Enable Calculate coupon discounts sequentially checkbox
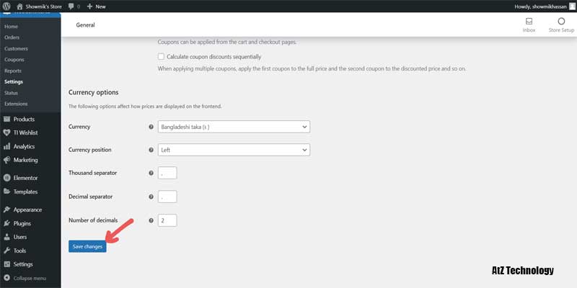Image resolution: width=577 pixels, height=288 pixels. pos(161,56)
